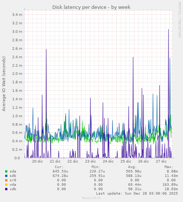The width and height of the screenshot is (183, 202).
Task: Click the '1.0 m' y-axis tick label
Action: tap(17, 116)
